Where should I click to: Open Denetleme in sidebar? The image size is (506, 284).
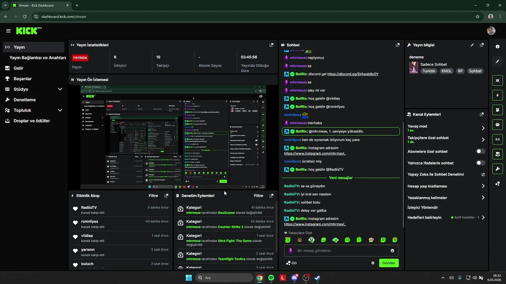pyautogui.click(x=25, y=100)
